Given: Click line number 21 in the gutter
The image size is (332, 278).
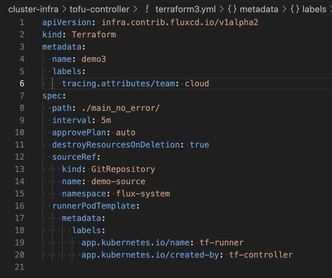Looking at the screenshot, I should coord(20,267).
